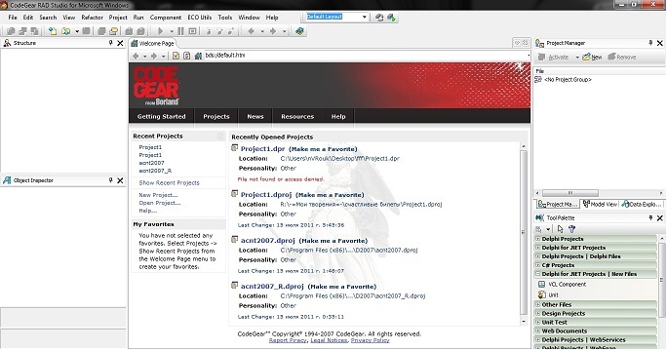Open the Getting Started page section

[161, 117]
